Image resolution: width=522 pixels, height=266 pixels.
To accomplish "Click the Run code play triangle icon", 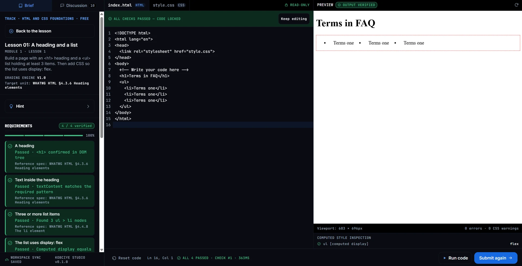I will (x=445, y=258).
